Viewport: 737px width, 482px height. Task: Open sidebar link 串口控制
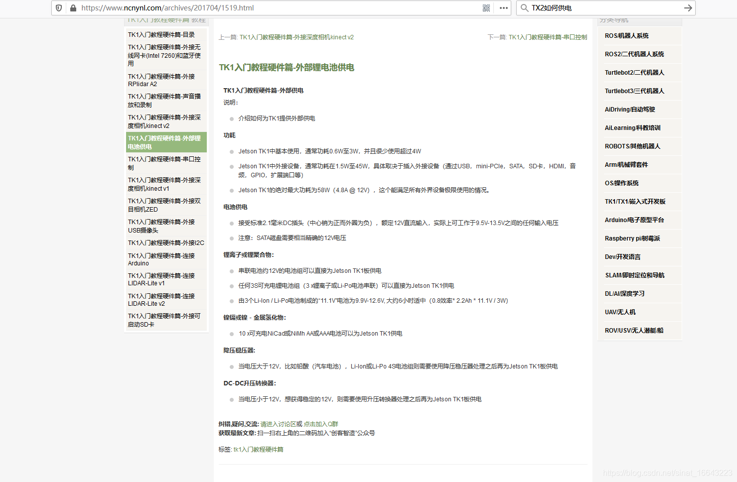click(164, 163)
